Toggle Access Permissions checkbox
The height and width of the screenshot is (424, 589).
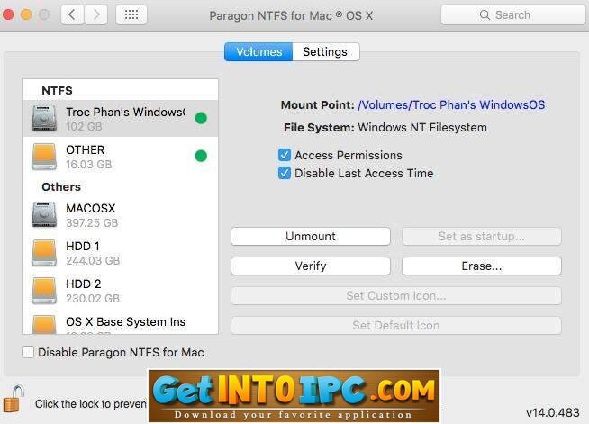pyautogui.click(x=285, y=155)
